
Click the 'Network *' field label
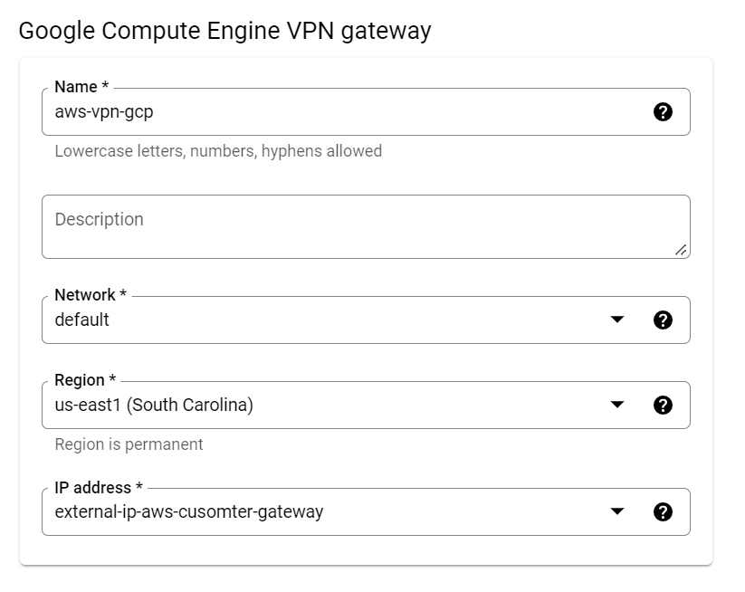pyautogui.click(x=91, y=295)
